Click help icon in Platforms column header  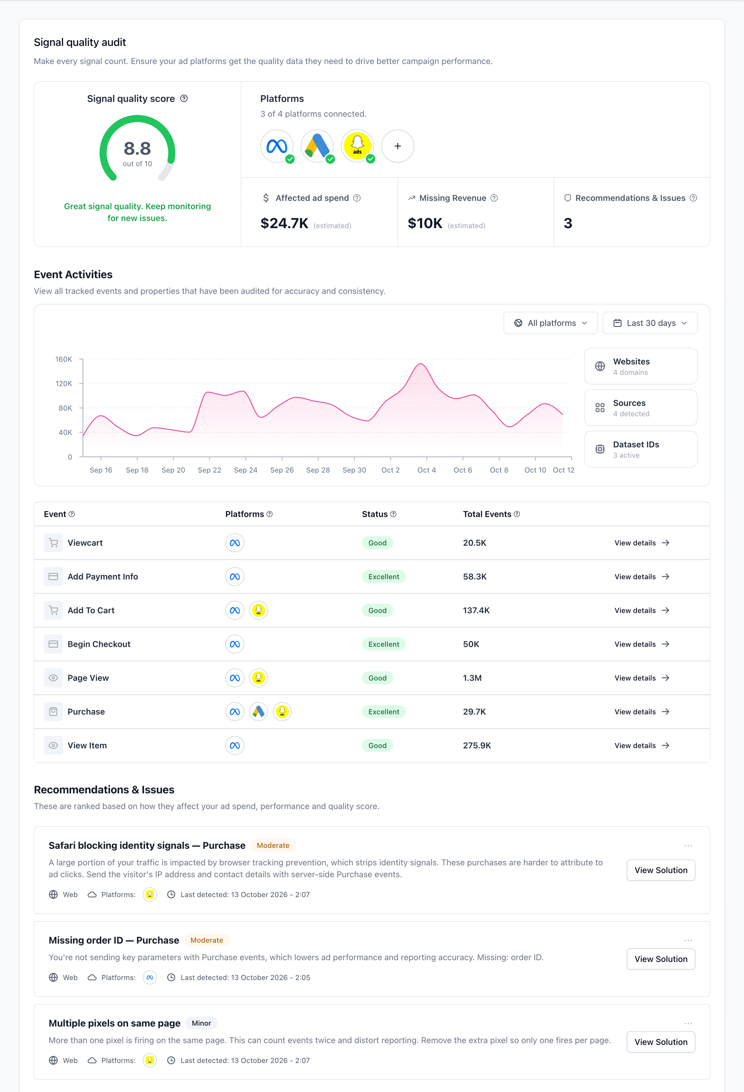coord(270,514)
